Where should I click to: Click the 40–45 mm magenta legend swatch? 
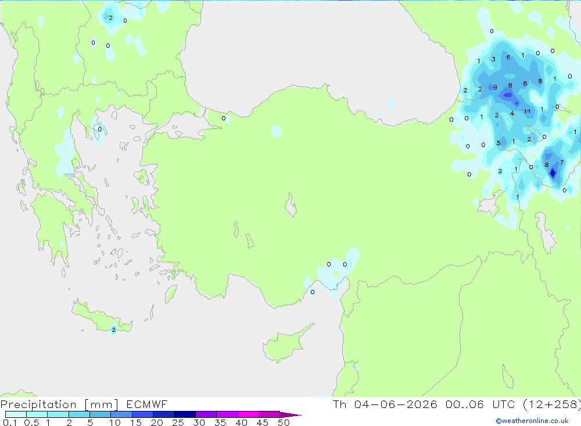pos(248,414)
